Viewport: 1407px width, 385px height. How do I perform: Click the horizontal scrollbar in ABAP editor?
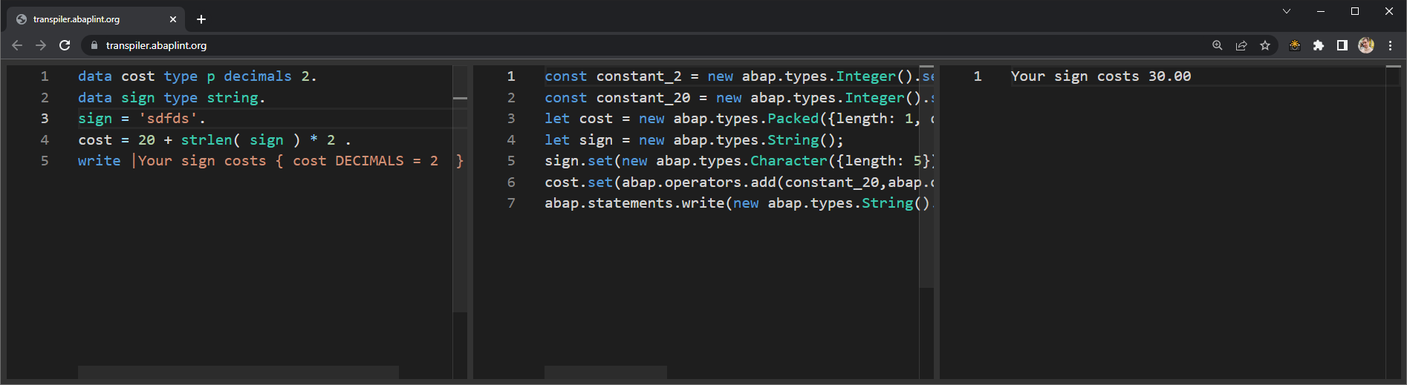pyautogui.click(x=238, y=372)
